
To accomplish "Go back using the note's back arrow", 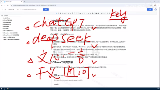I will click(x=2, y=9).
